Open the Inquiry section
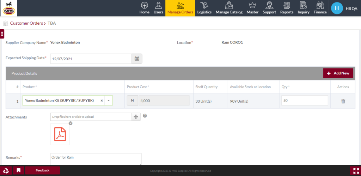 pyautogui.click(x=304, y=8)
